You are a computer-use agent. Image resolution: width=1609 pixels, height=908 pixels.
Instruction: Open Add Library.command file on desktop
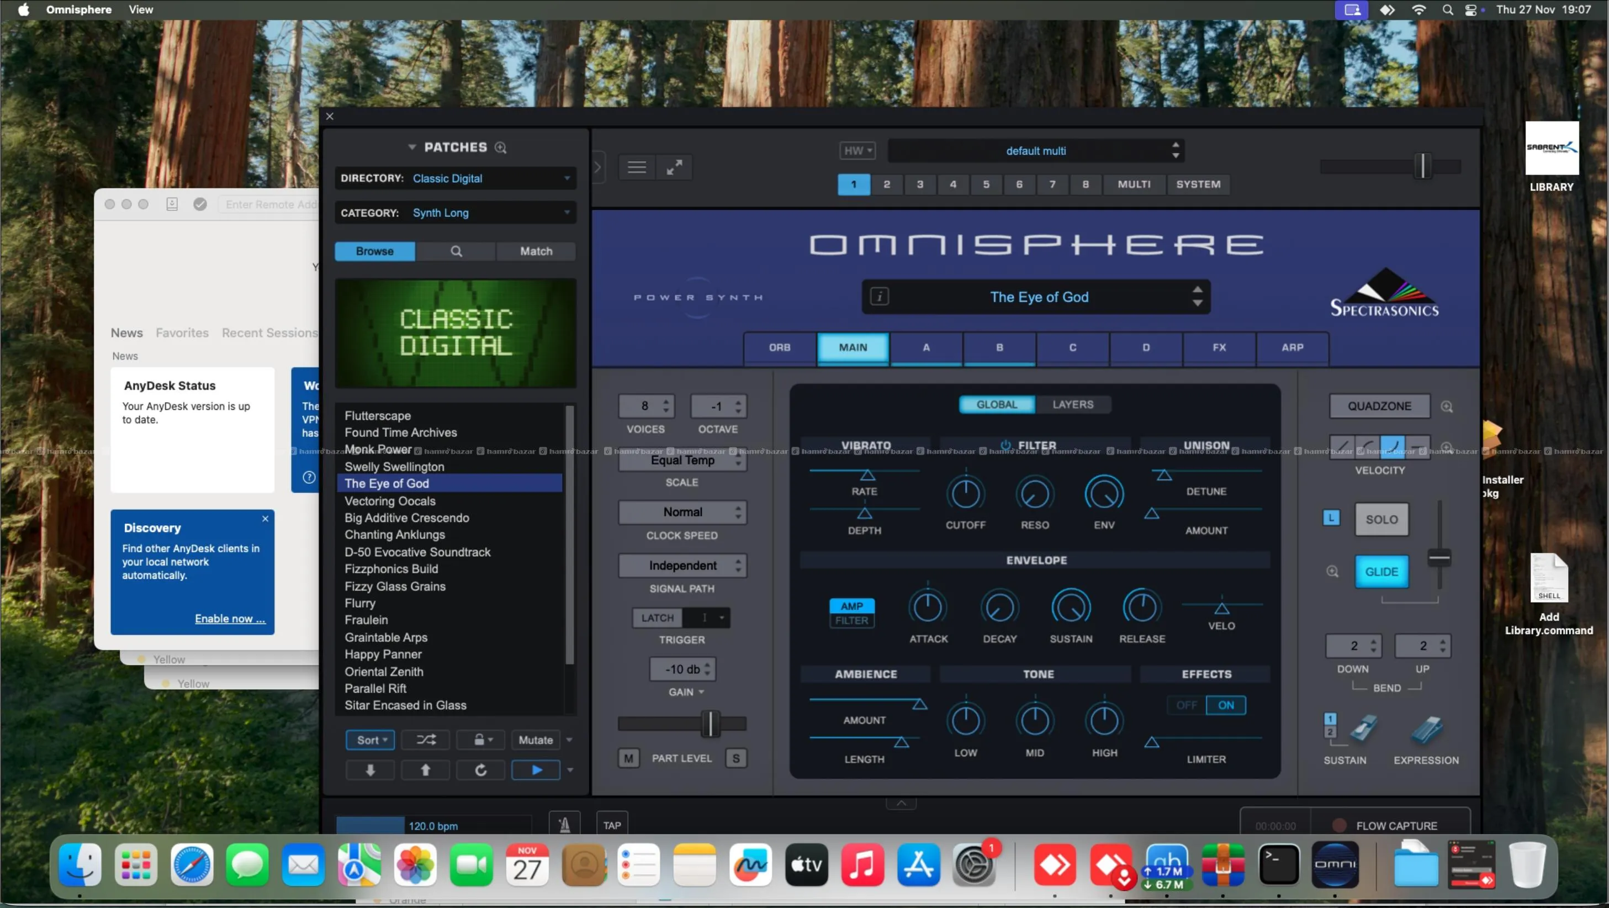click(1549, 595)
